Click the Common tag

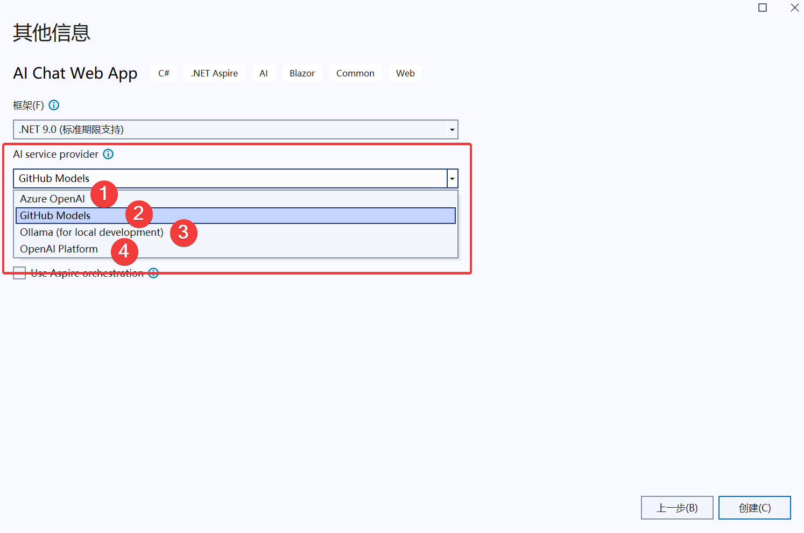355,73
